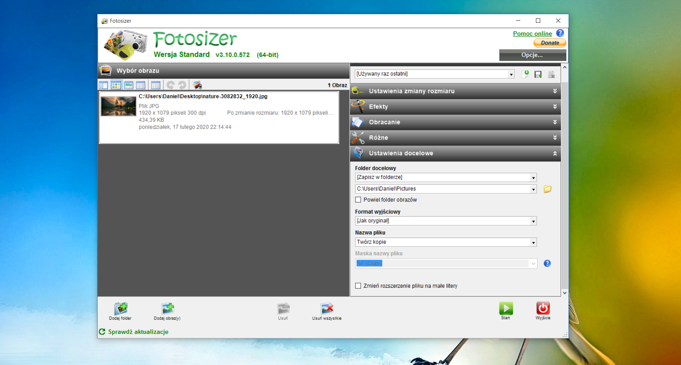This screenshot has height=365, width=681.
Task: Open the Pomoc online link
Action: coord(532,34)
